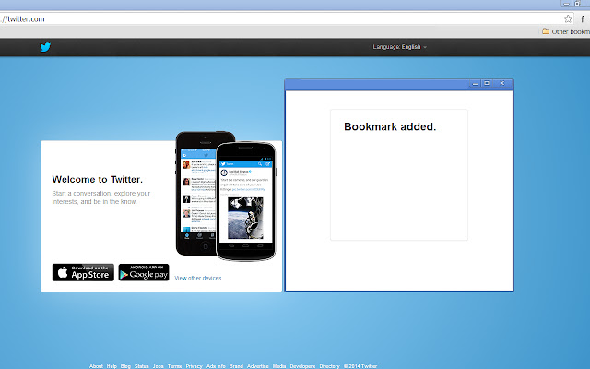Open the Language: English dropdown
This screenshot has height=369, width=590.
[x=399, y=47]
